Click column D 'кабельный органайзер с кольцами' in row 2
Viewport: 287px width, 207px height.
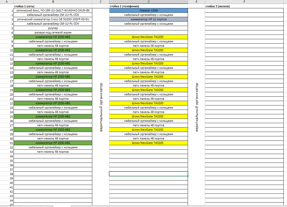[148, 15]
